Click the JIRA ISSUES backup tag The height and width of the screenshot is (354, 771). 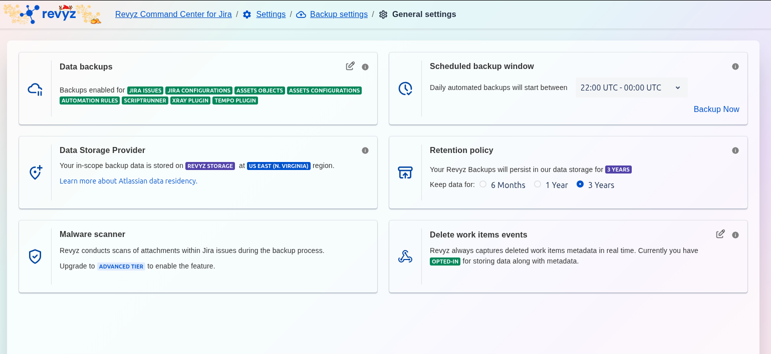click(x=145, y=90)
